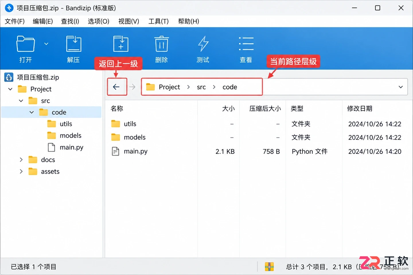
Task: Go back with the left arrow button
Action: coord(116,87)
